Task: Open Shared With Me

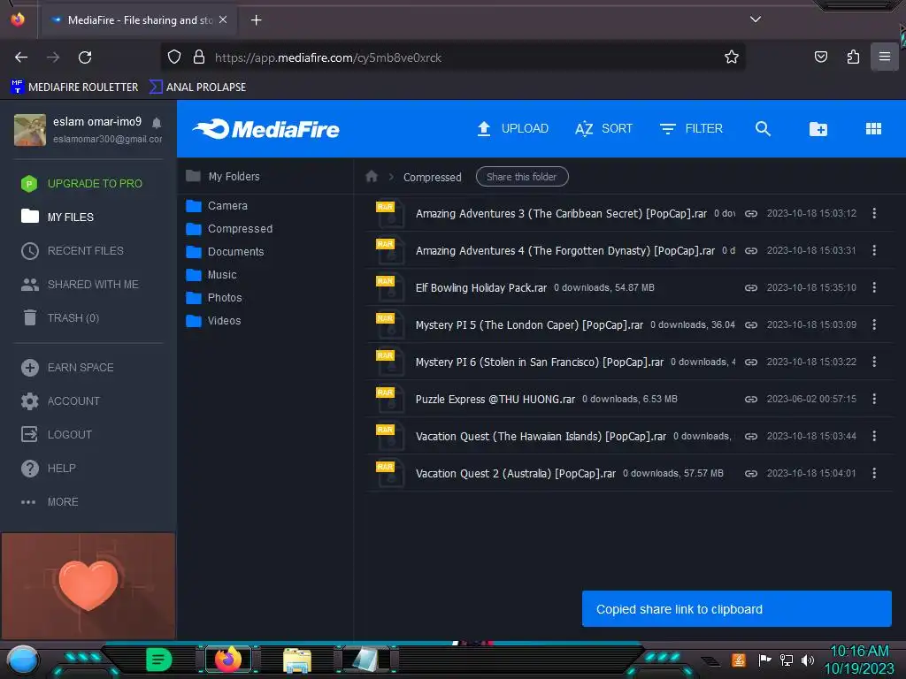Action: click(80, 284)
